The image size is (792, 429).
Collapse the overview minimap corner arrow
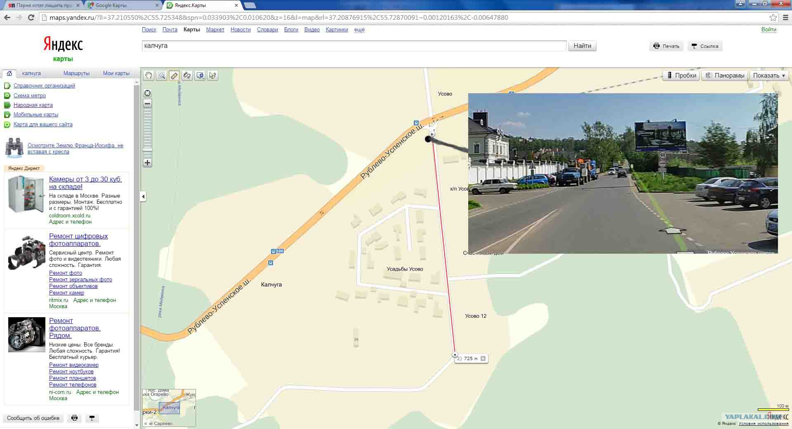(145, 424)
